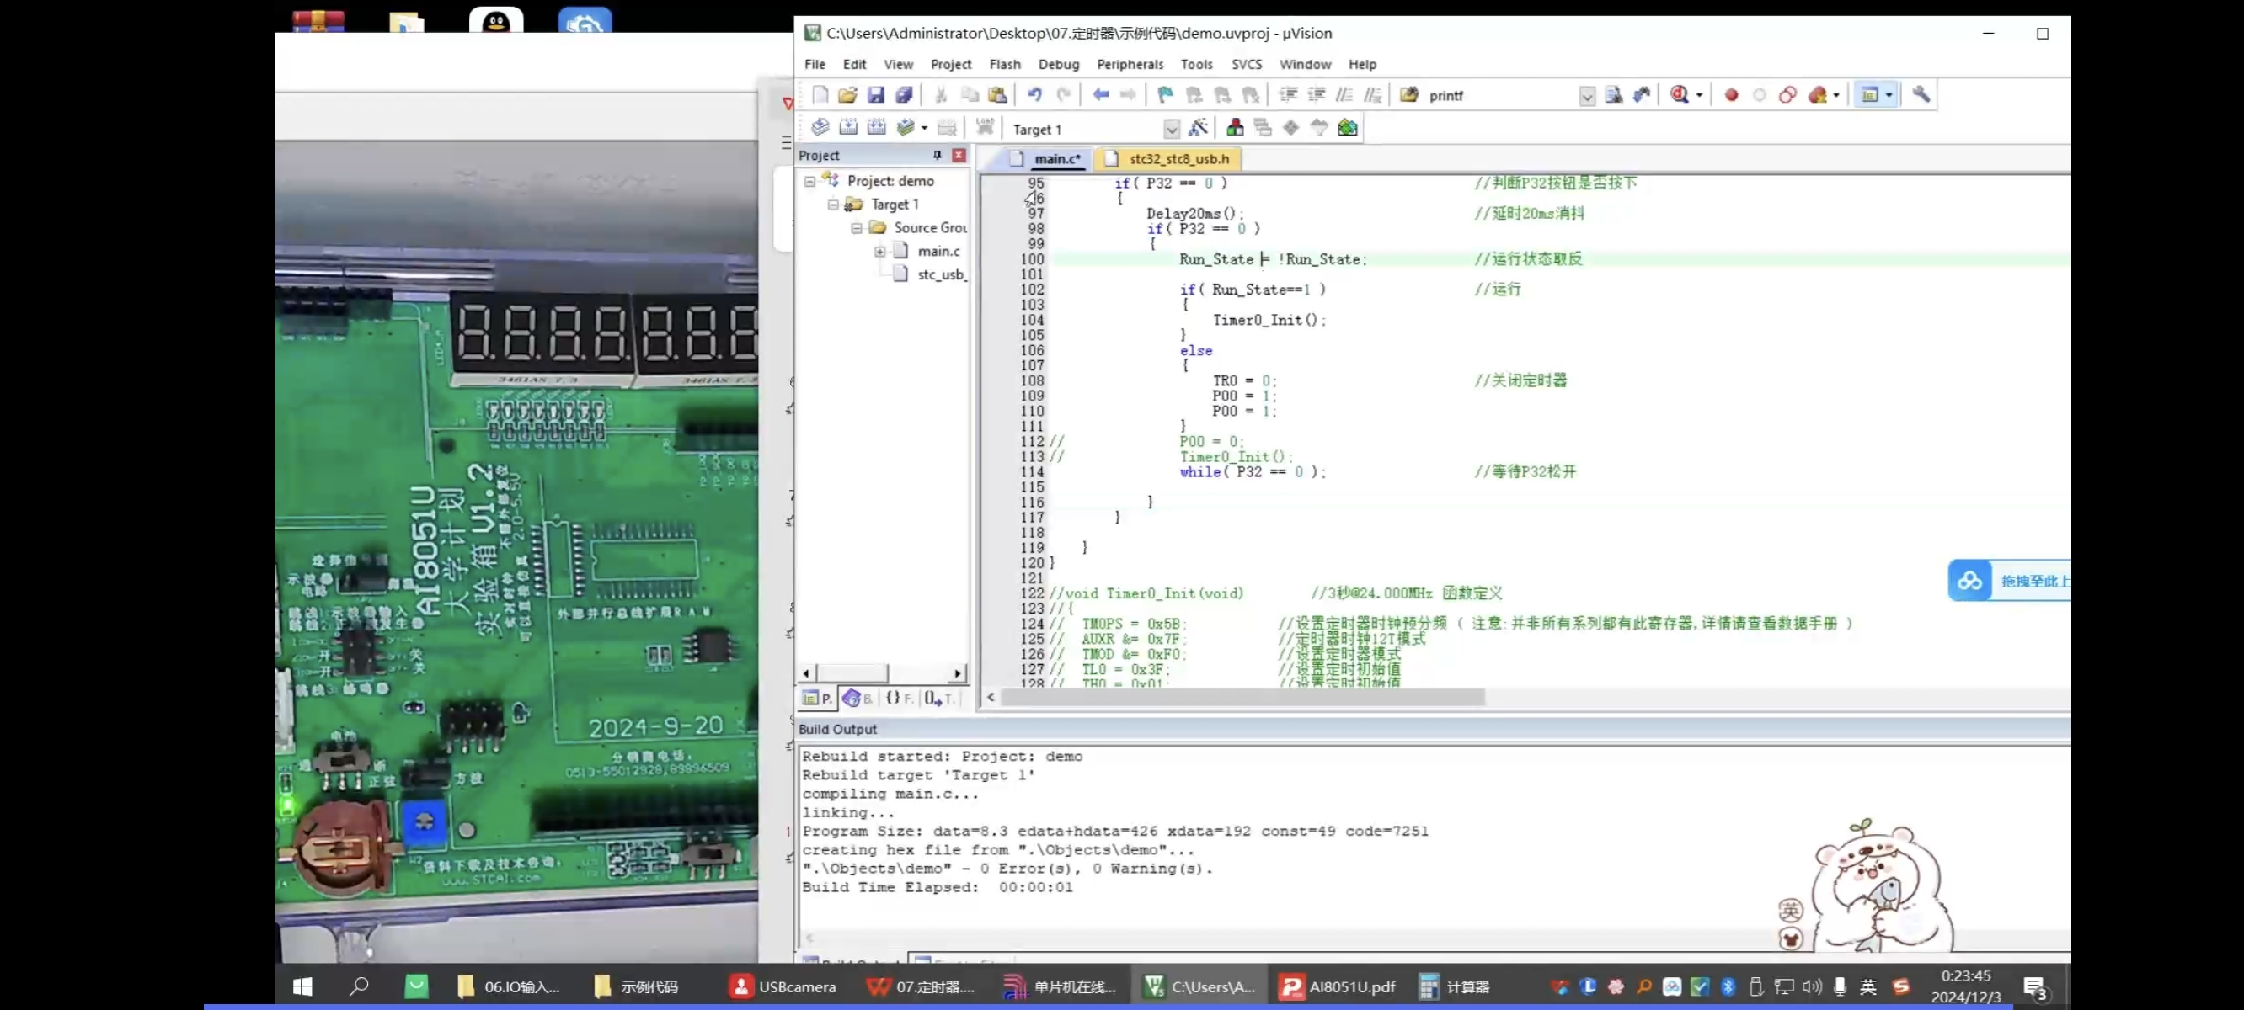Screen dimensions: 2244x1010
Task: Open AI8051U.pdf from the taskbar
Action: coord(1337,986)
